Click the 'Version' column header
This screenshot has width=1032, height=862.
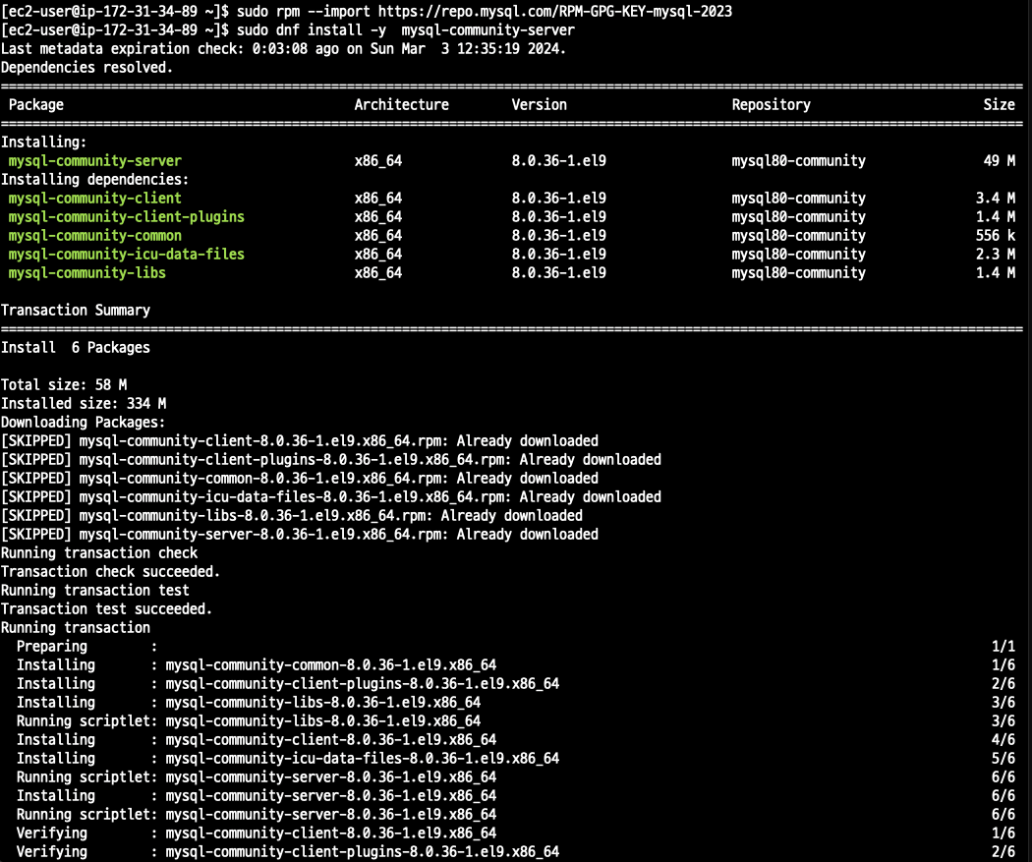pyautogui.click(x=539, y=104)
